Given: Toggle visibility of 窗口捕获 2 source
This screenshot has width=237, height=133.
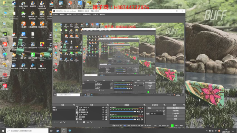Looking at the screenshot, I should click(x=103, y=110).
